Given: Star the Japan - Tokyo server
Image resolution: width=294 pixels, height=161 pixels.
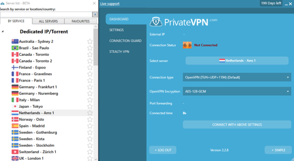Looking at the screenshot, I should (90, 106).
